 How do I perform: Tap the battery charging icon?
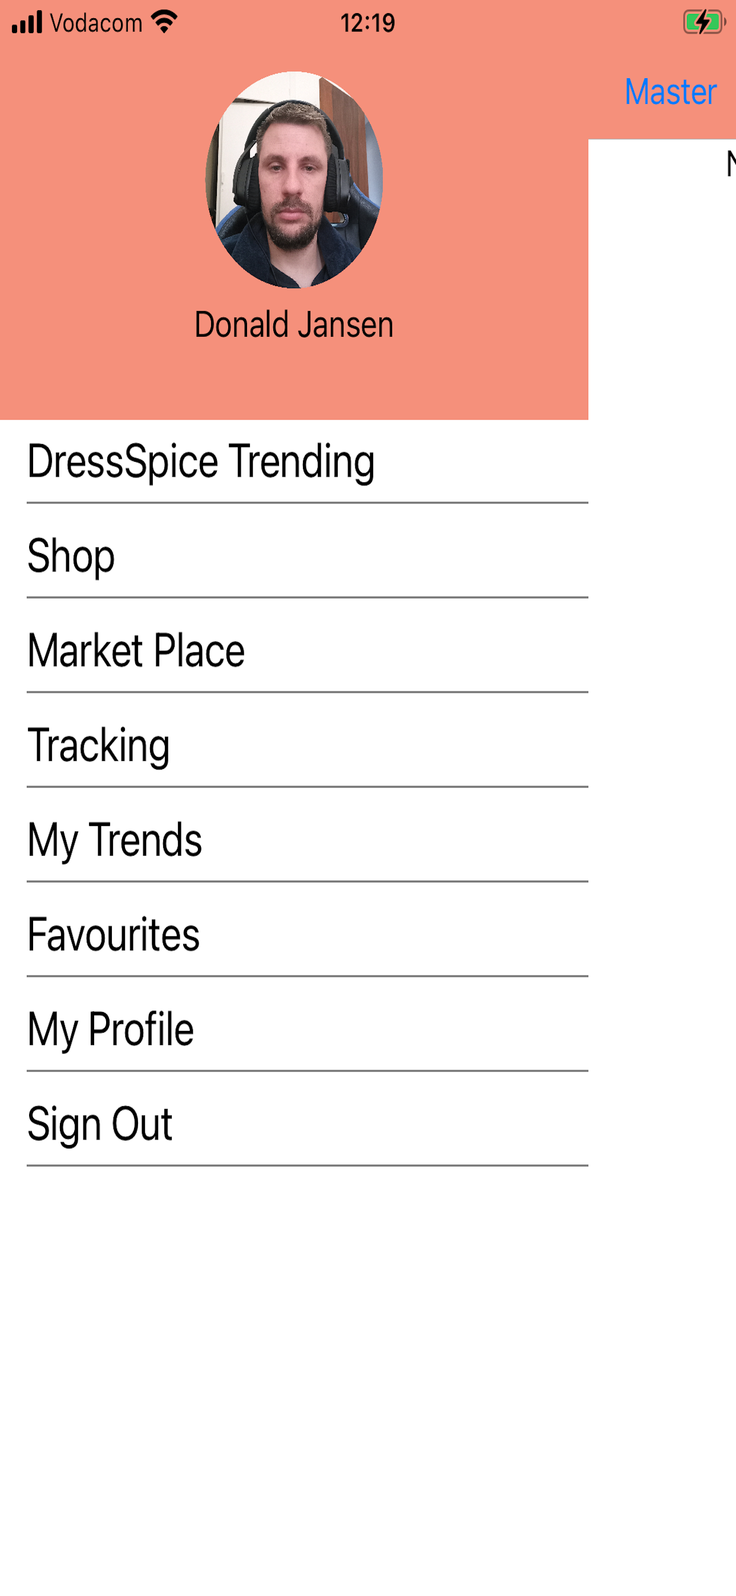coord(704,22)
